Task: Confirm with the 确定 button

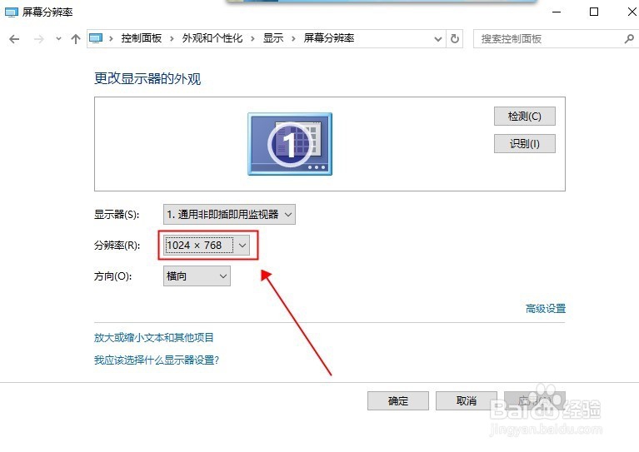Action: 397,400
